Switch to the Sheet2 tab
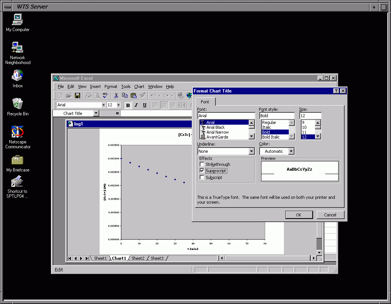391x304 pixels. coord(137,258)
